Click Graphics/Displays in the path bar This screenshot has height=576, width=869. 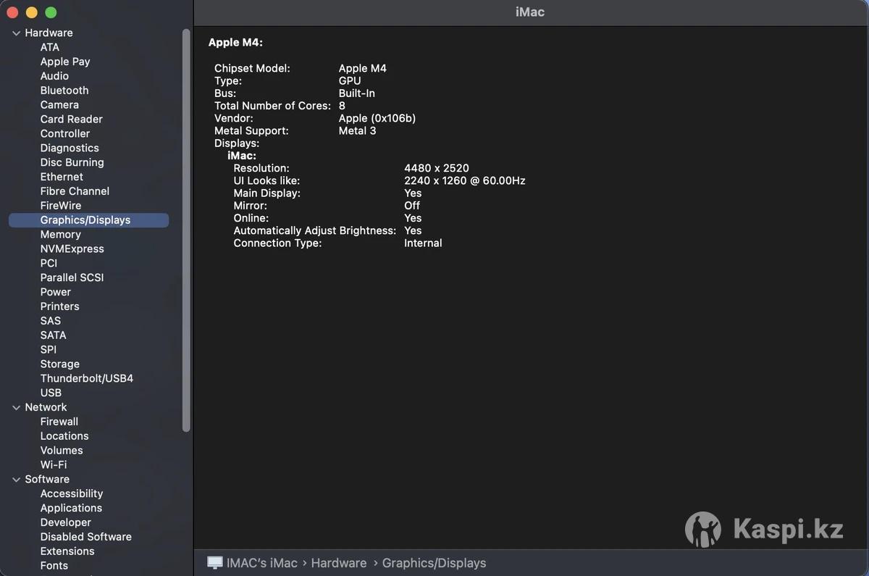[434, 563]
